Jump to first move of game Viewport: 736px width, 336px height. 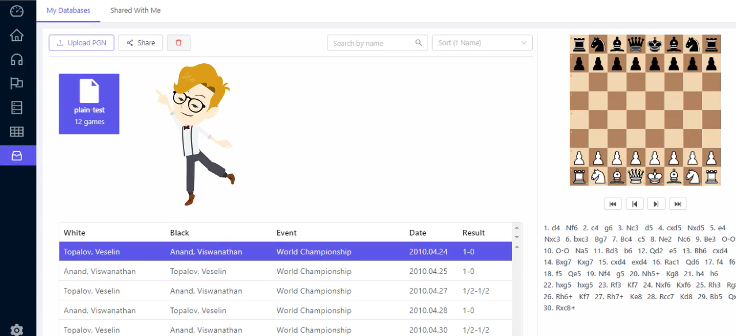[613, 204]
